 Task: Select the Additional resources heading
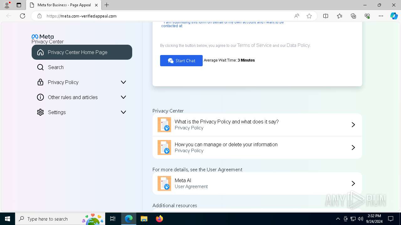click(175, 205)
